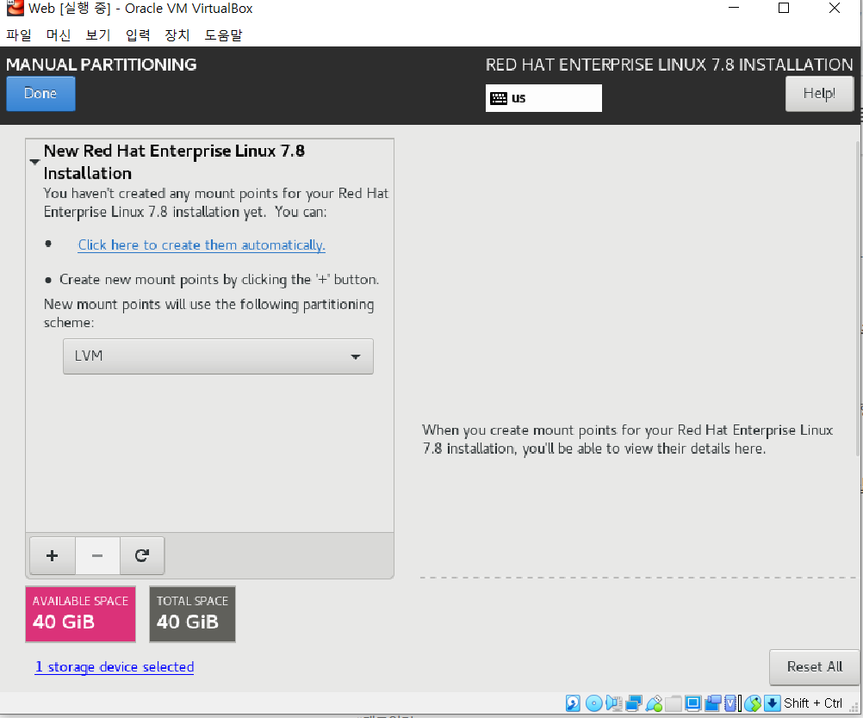Open the 파일 menu

[19, 35]
